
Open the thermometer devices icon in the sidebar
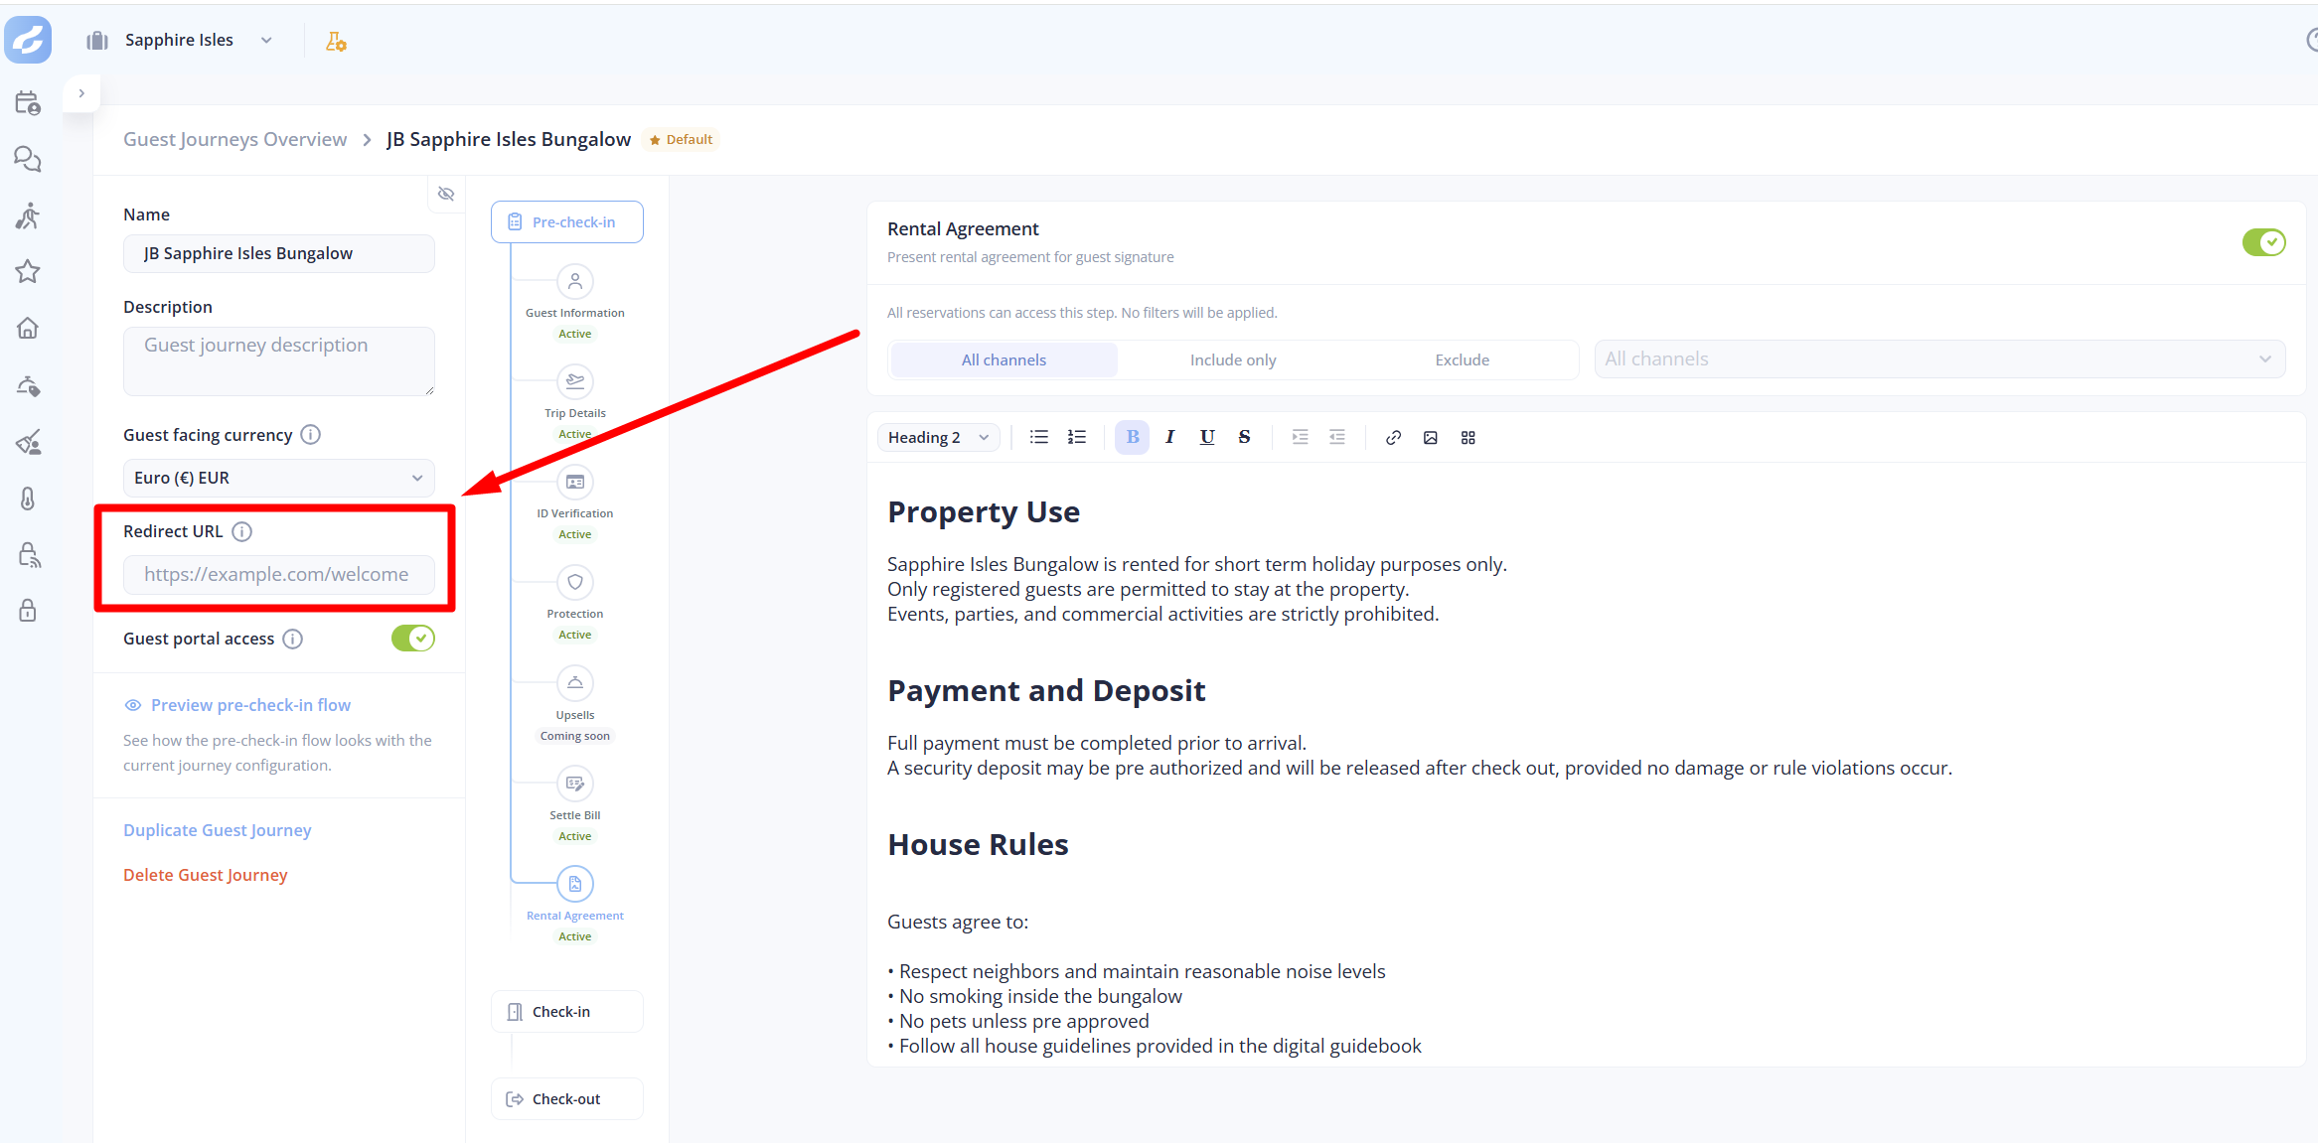click(x=28, y=499)
